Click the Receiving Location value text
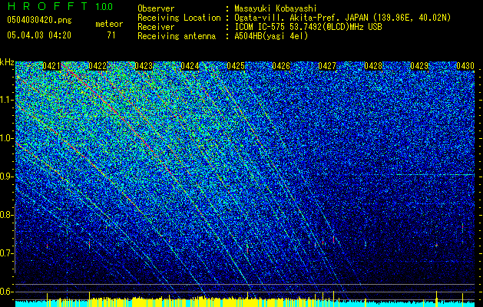 (x=342, y=18)
